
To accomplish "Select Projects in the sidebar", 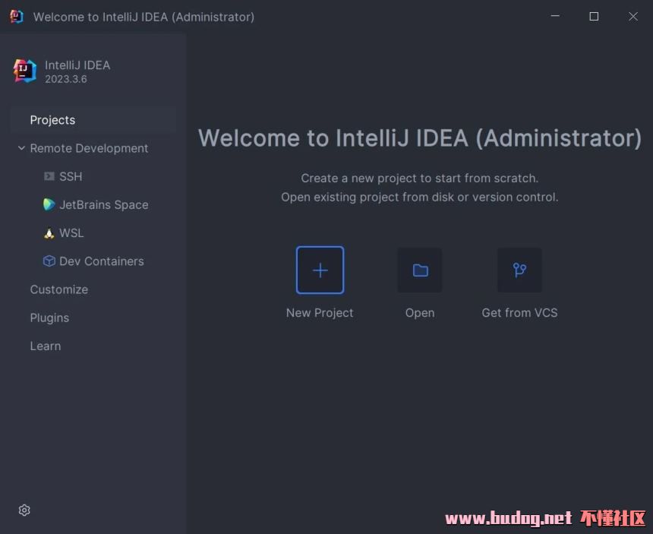I will click(52, 120).
